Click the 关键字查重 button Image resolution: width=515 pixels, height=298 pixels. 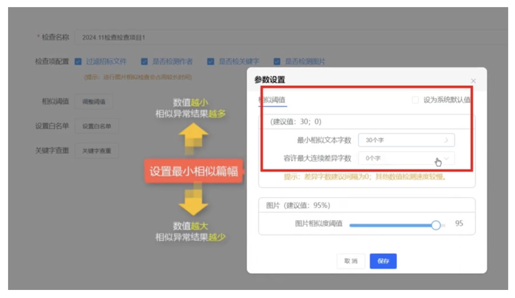(96, 151)
